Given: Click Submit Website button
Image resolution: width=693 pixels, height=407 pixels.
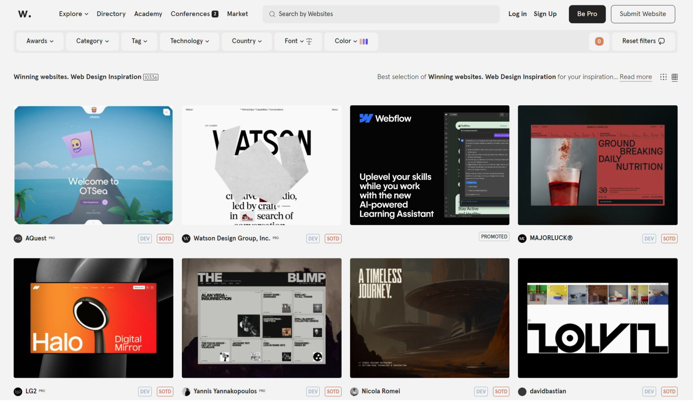Looking at the screenshot, I should click(x=643, y=14).
